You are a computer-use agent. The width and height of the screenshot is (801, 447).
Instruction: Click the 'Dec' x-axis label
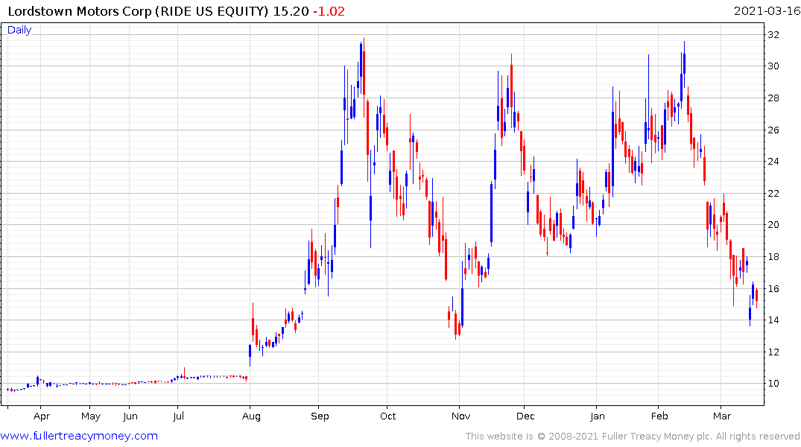525,416
